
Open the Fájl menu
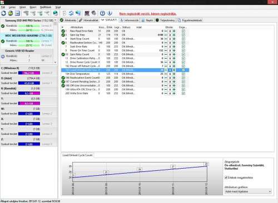(3, 7)
